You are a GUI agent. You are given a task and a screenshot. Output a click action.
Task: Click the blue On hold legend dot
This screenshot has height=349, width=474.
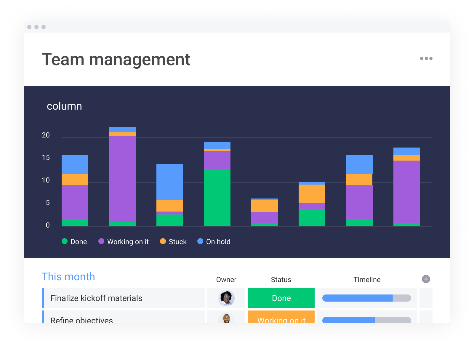click(x=201, y=241)
